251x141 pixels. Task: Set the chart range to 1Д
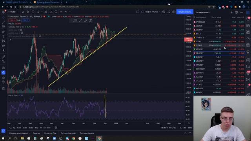tap(11, 128)
